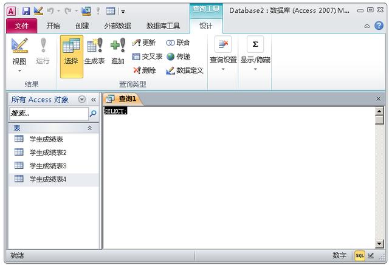Open 学生成绩表2 in the table list

pos(48,153)
